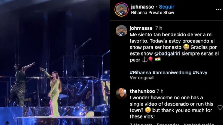This screenshot has width=223, height=125.
Task: Click Ver original to show untranslated caption
Action: [142, 78]
